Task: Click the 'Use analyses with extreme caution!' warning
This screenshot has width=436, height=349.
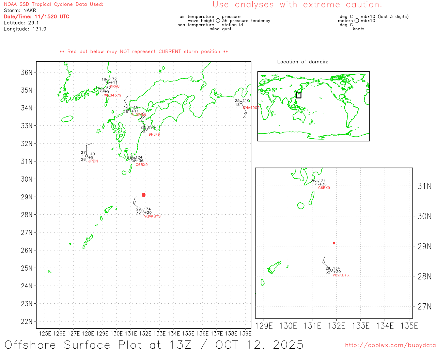Action: pyautogui.click(x=297, y=5)
